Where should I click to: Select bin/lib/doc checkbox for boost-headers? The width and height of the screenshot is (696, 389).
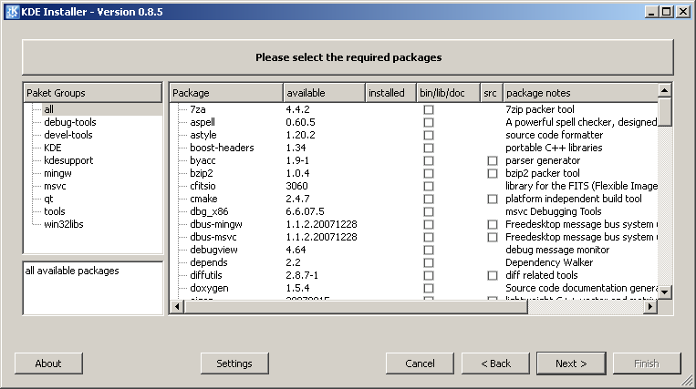(x=429, y=148)
